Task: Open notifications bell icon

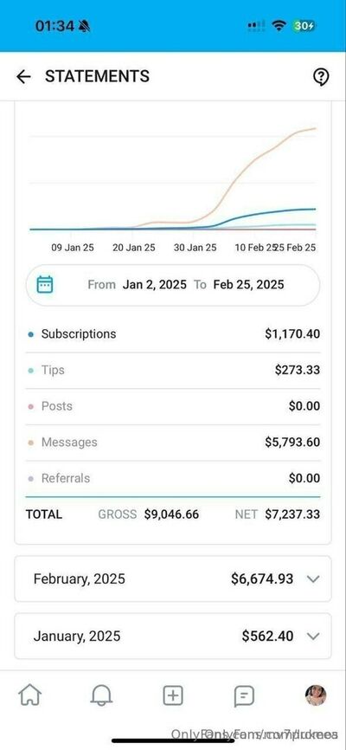Action: tap(101, 695)
